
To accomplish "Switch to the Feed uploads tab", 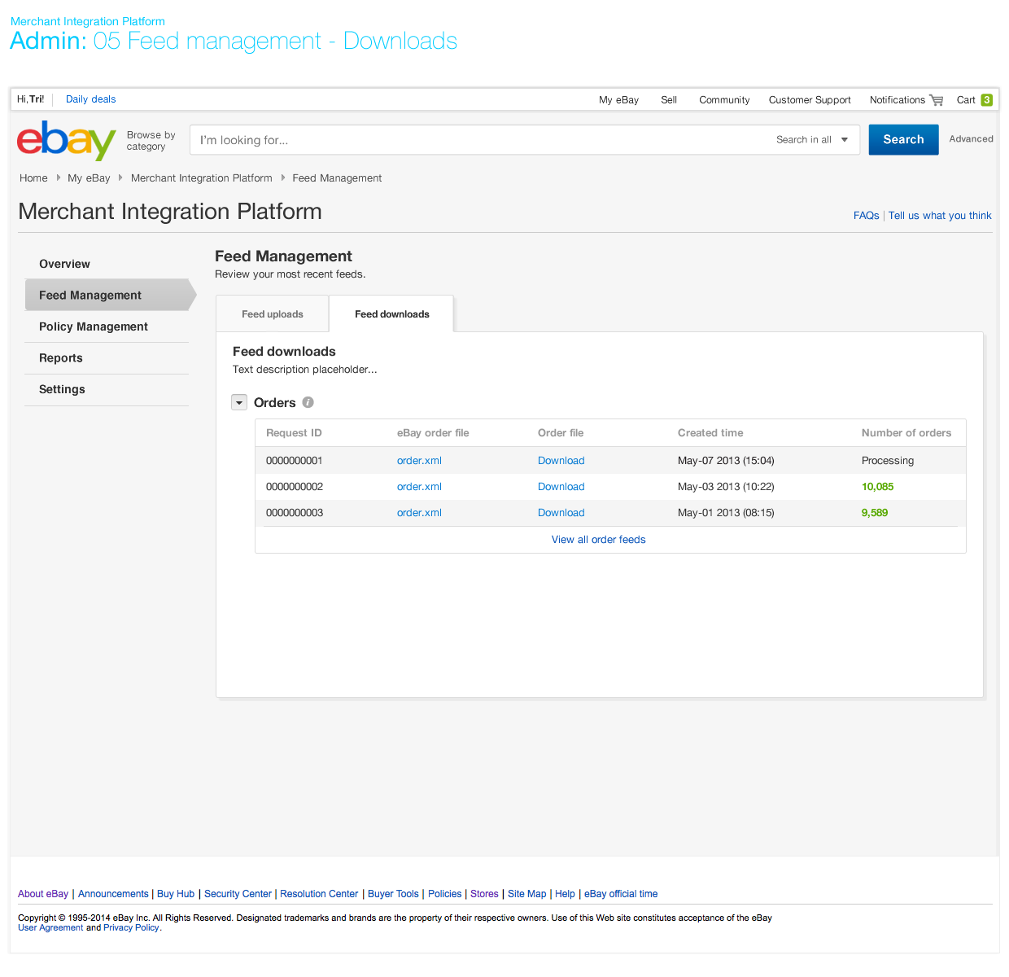I will point(273,314).
